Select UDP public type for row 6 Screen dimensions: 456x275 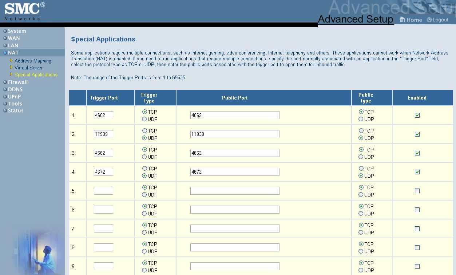[361, 214]
